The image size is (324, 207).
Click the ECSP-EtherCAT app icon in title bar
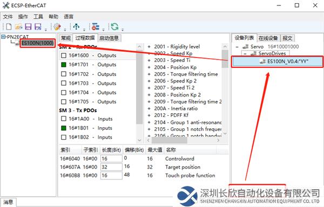click(x=6, y=5)
